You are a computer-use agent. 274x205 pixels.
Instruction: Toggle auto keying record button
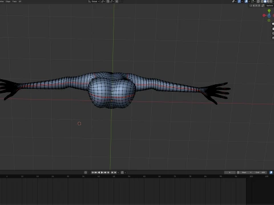tap(86, 173)
